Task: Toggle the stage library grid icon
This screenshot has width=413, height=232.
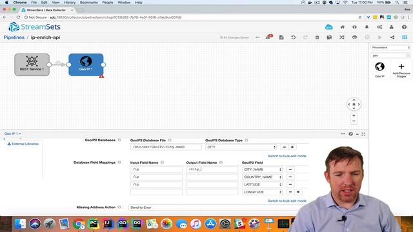Action: click(405, 37)
